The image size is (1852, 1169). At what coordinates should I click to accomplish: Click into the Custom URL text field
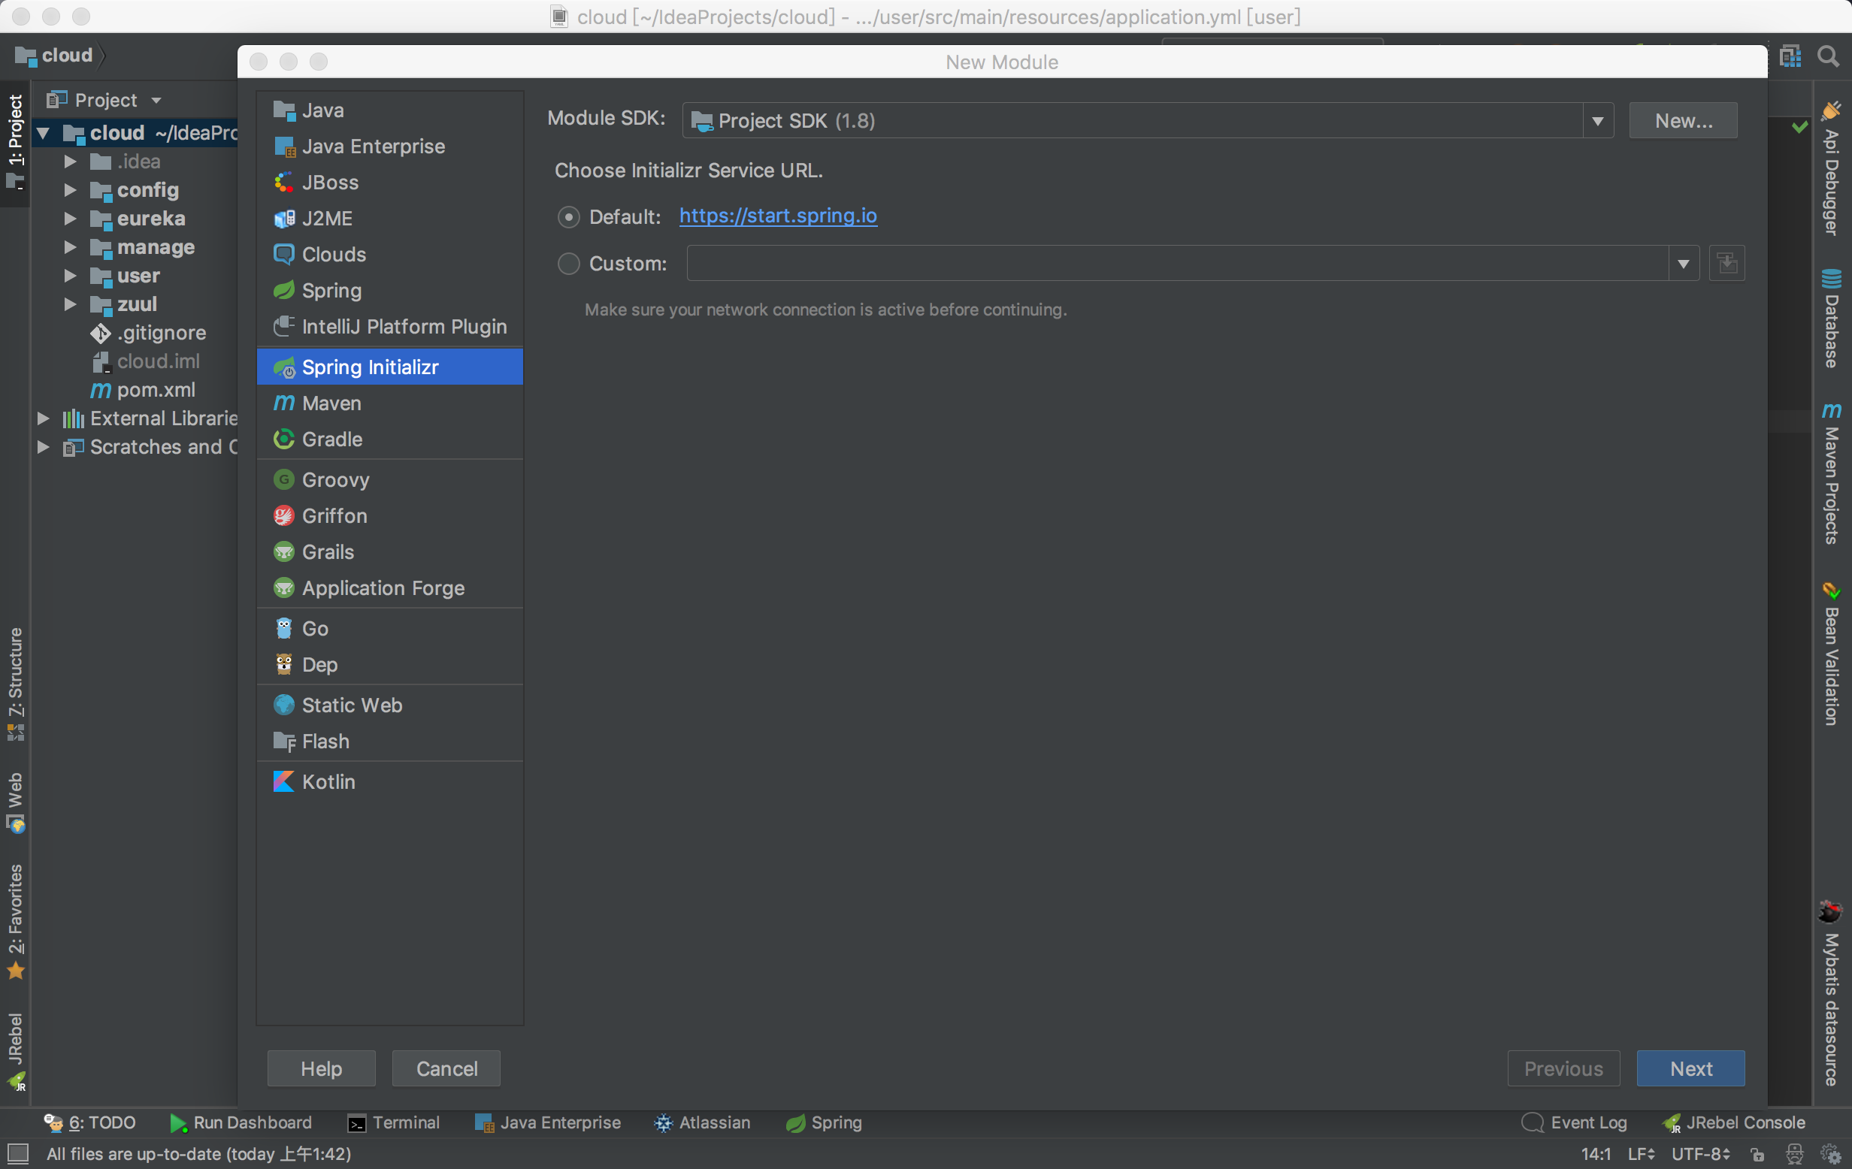[x=1177, y=264]
